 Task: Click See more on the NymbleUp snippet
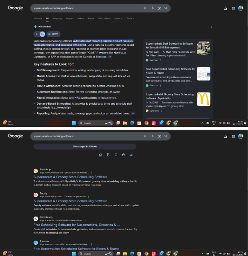point(96,185)
